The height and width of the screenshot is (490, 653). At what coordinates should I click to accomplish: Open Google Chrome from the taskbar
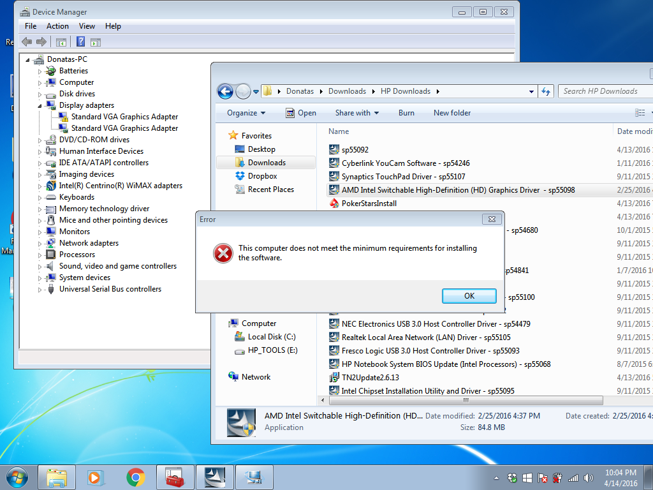pos(135,477)
